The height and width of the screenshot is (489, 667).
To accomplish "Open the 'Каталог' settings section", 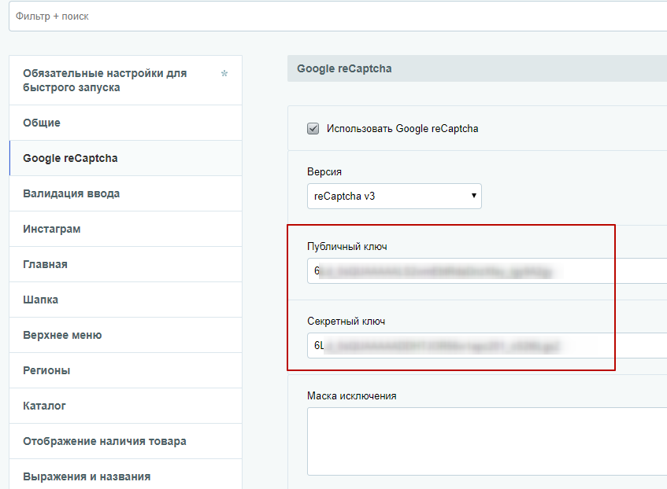I will pyautogui.click(x=125, y=406).
